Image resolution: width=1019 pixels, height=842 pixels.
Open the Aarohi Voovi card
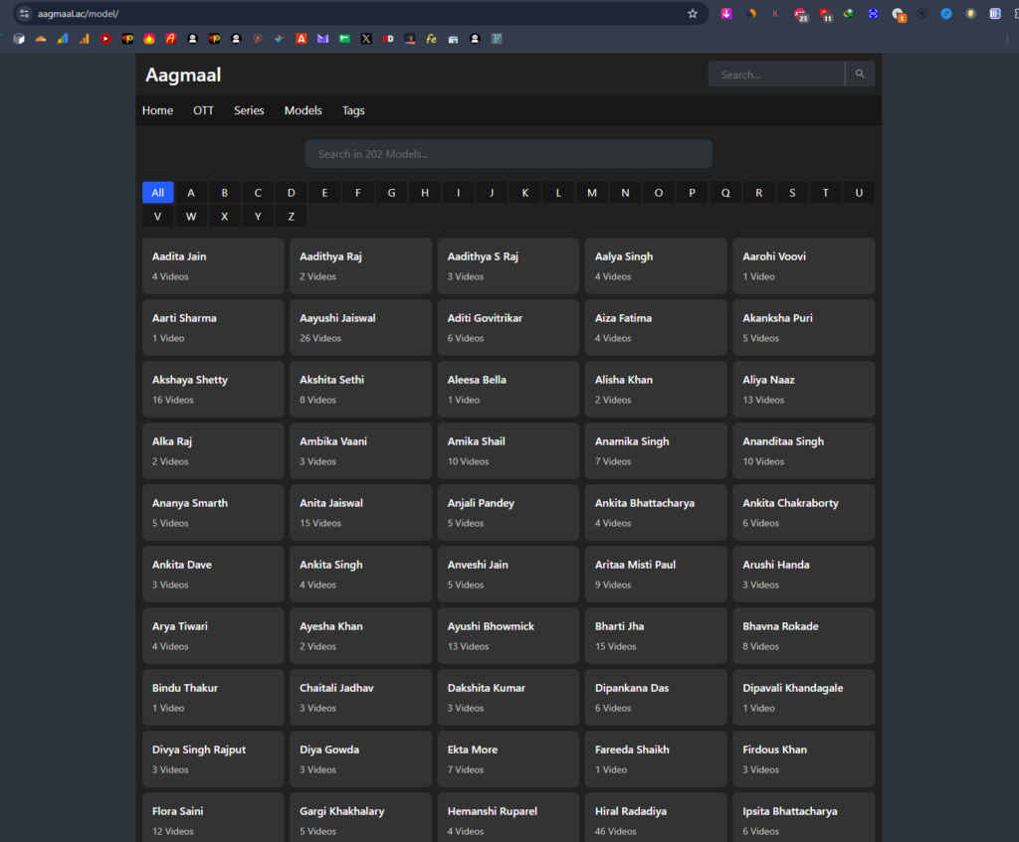(804, 265)
